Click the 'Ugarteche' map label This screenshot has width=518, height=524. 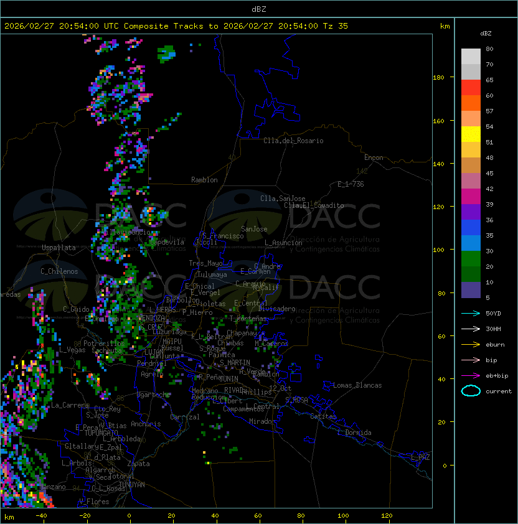tap(154, 395)
